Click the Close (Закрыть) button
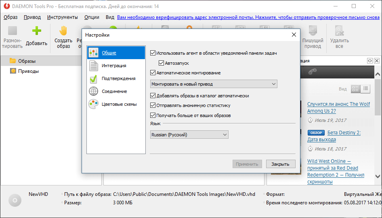382x218 pixels. 280,164
